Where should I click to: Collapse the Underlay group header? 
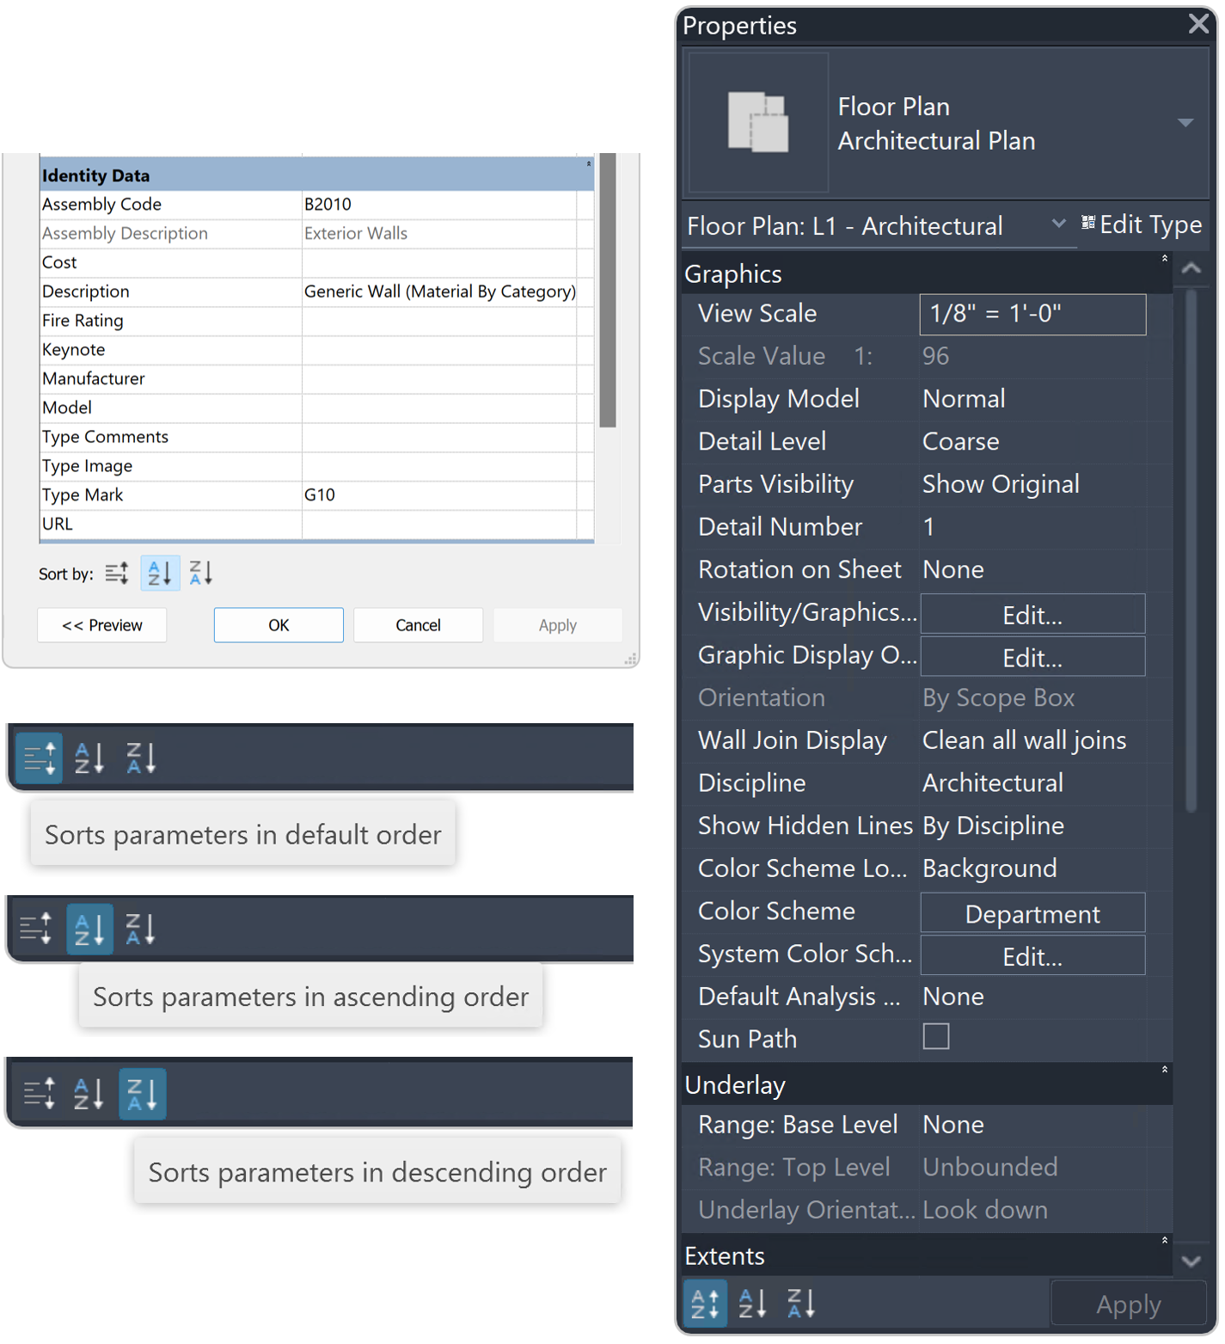tap(1165, 1070)
